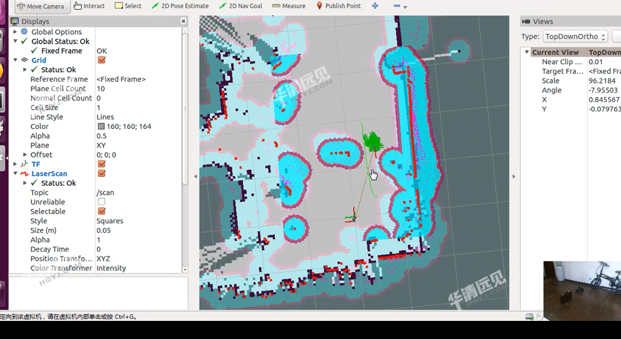Screen dimensions: 621x339
Task: Expand the Global Options tree item
Action: tap(15, 32)
